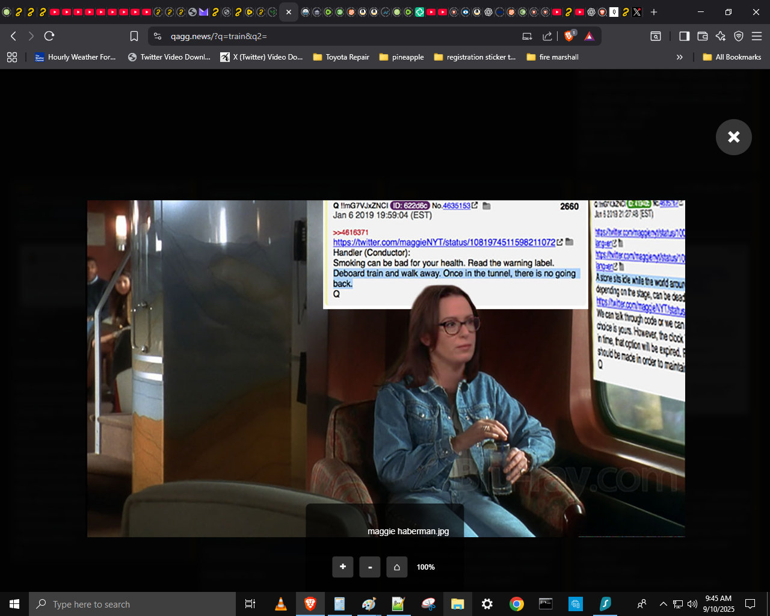Open volume control in system tray

point(692,604)
